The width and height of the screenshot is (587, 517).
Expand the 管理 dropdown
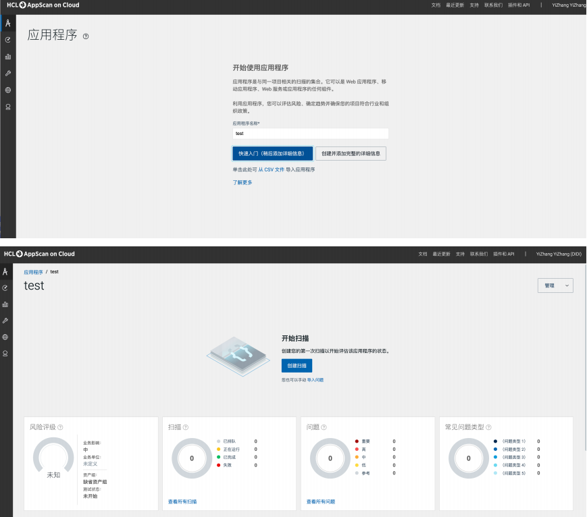(555, 285)
